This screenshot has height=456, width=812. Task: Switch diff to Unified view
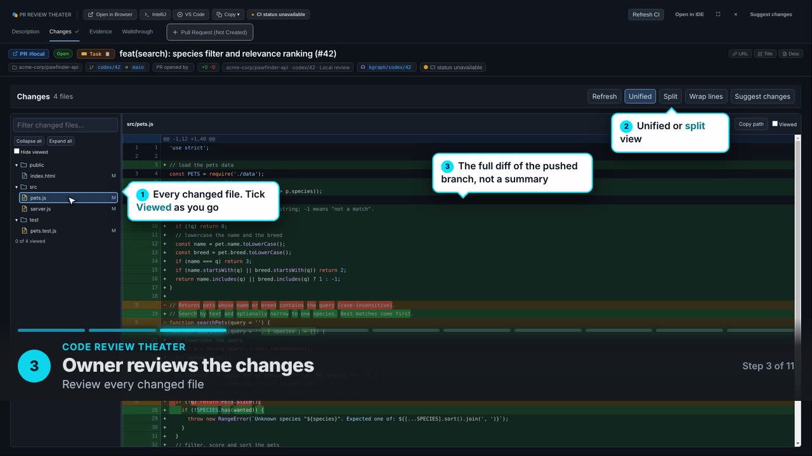coord(640,96)
